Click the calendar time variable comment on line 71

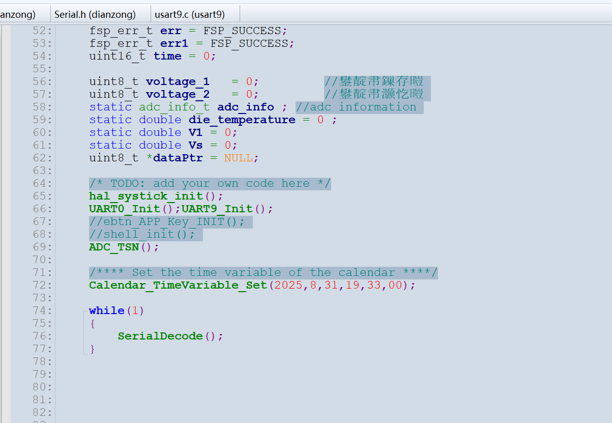coord(264,272)
